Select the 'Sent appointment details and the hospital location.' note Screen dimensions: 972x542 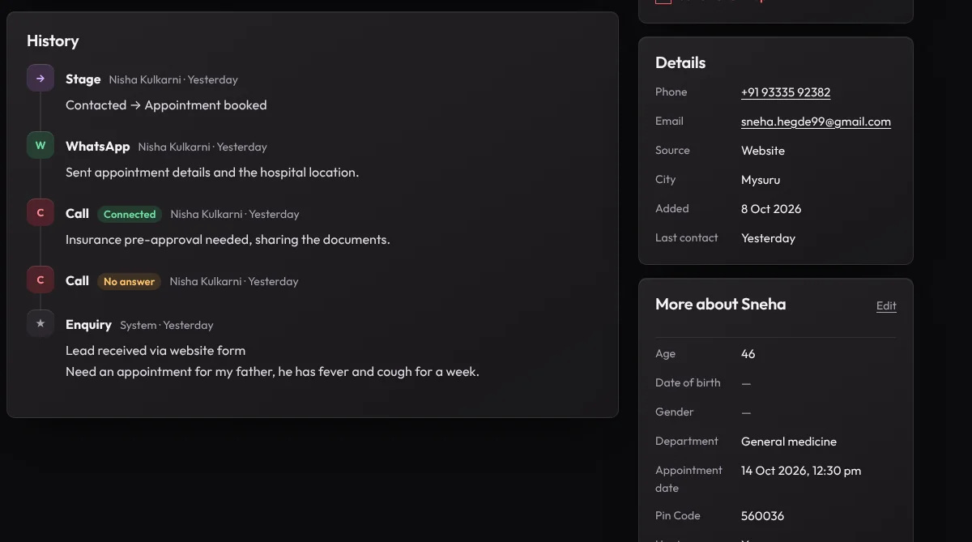pyautogui.click(x=212, y=173)
